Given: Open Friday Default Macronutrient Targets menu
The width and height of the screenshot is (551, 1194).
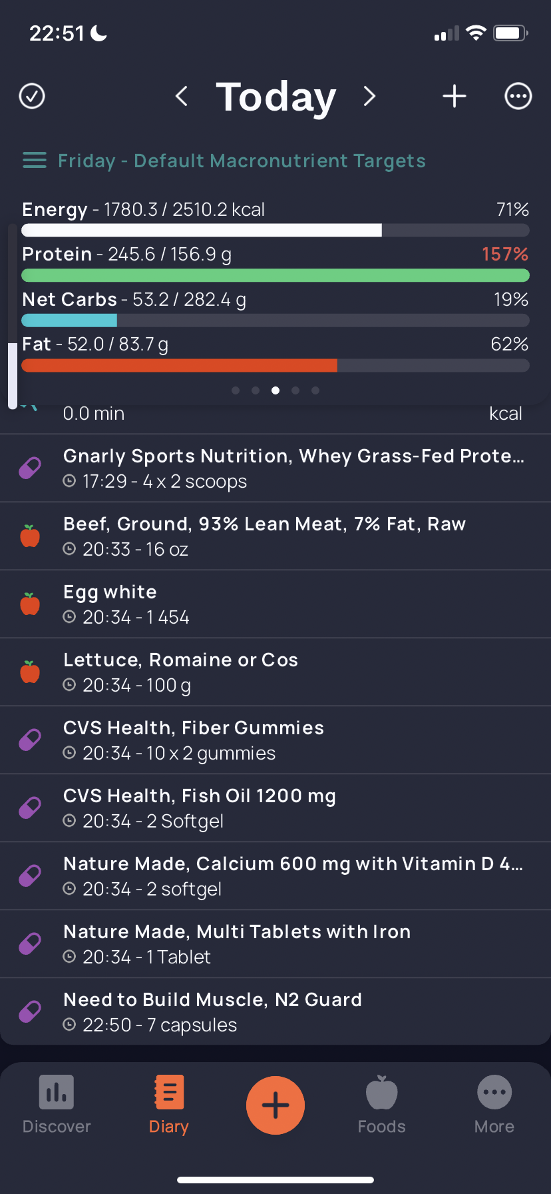Looking at the screenshot, I should point(224,161).
